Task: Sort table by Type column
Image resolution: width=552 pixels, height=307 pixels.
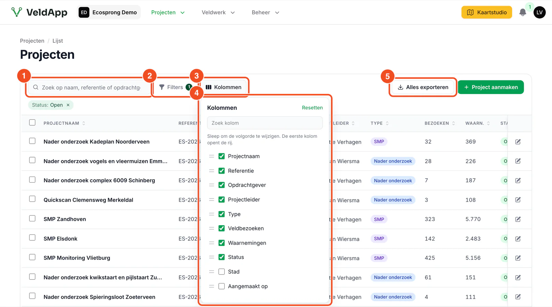Action: [x=379, y=123]
